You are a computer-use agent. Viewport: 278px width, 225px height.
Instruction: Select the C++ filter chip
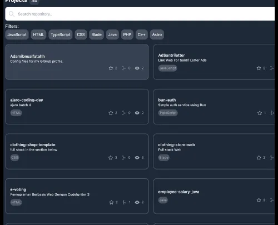pyautogui.click(x=141, y=34)
